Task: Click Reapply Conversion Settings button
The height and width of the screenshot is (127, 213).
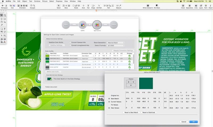Action: [x=123, y=51]
